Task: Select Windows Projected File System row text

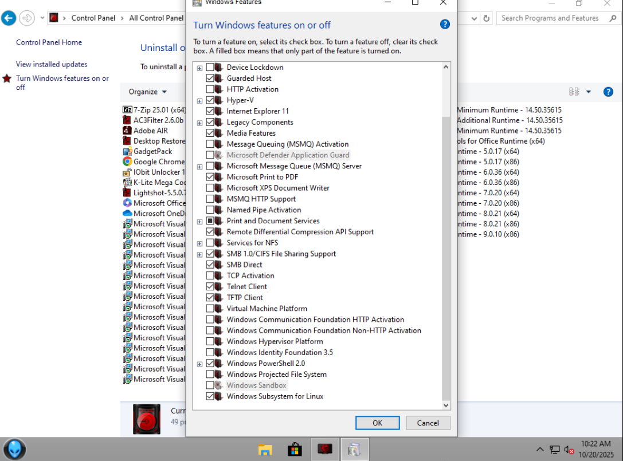Action: point(276,374)
